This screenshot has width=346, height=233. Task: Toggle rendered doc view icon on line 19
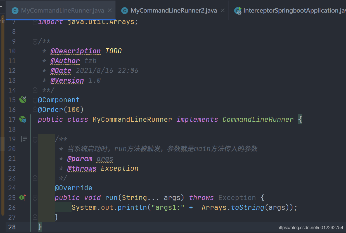[24, 139]
